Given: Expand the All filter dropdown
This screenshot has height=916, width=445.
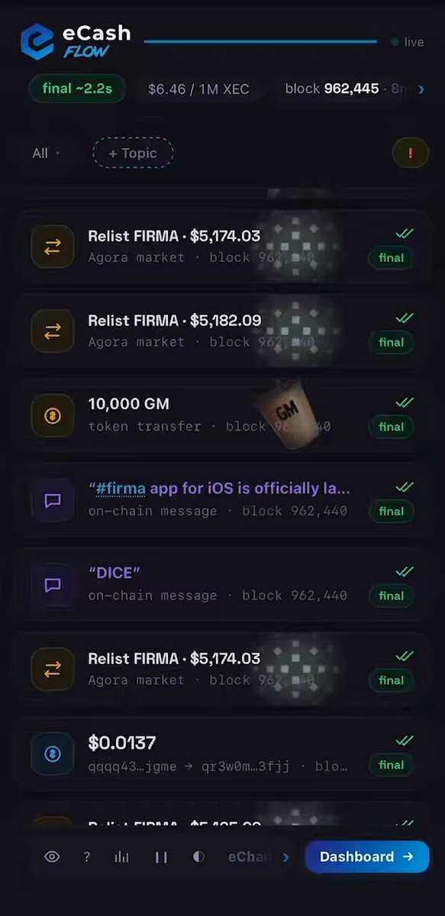Looking at the screenshot, I should [46, 153].
